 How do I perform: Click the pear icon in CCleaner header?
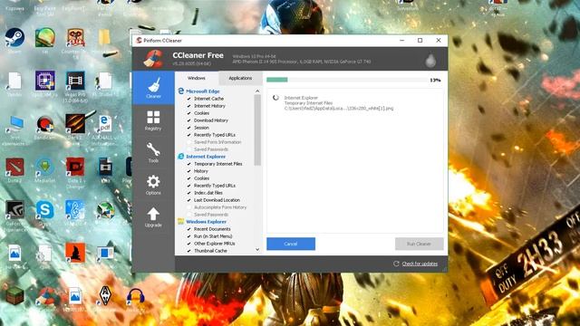click(430, 60)
